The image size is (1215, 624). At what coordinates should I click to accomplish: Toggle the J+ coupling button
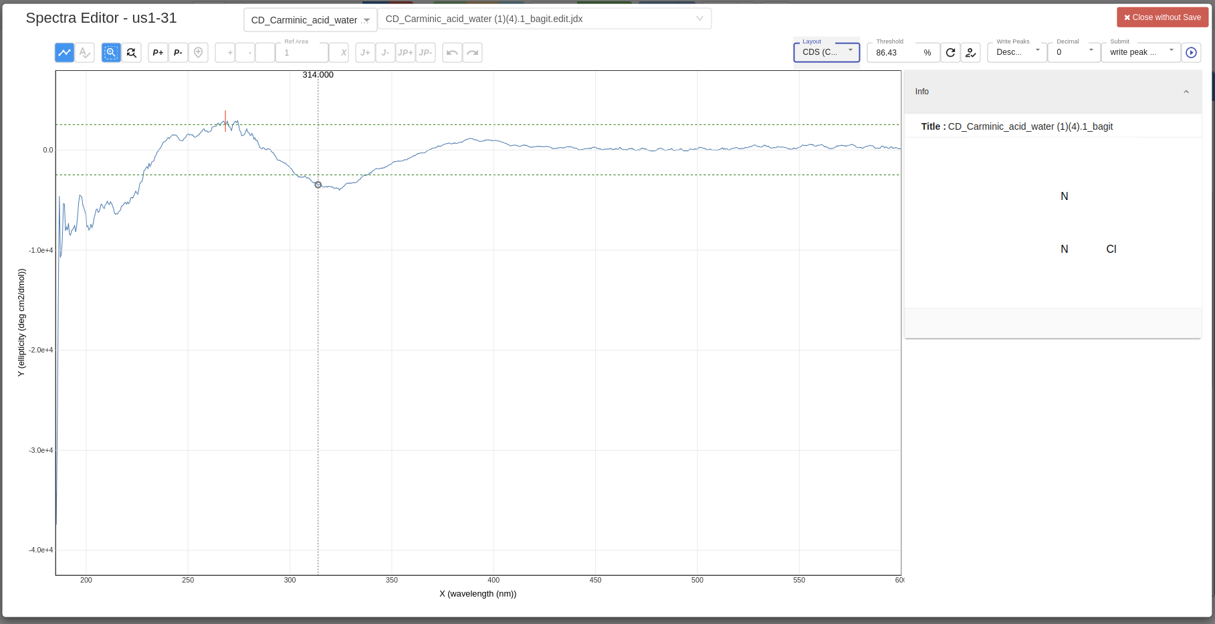(x=365, y=52)
